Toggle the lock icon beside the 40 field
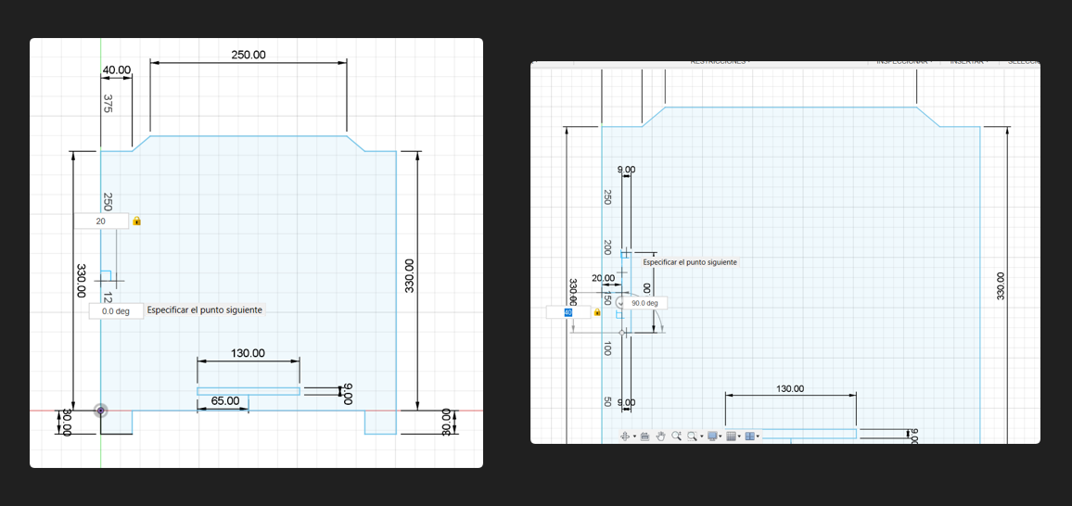Screen dimensions: 1072x506 tap(597, 312)
